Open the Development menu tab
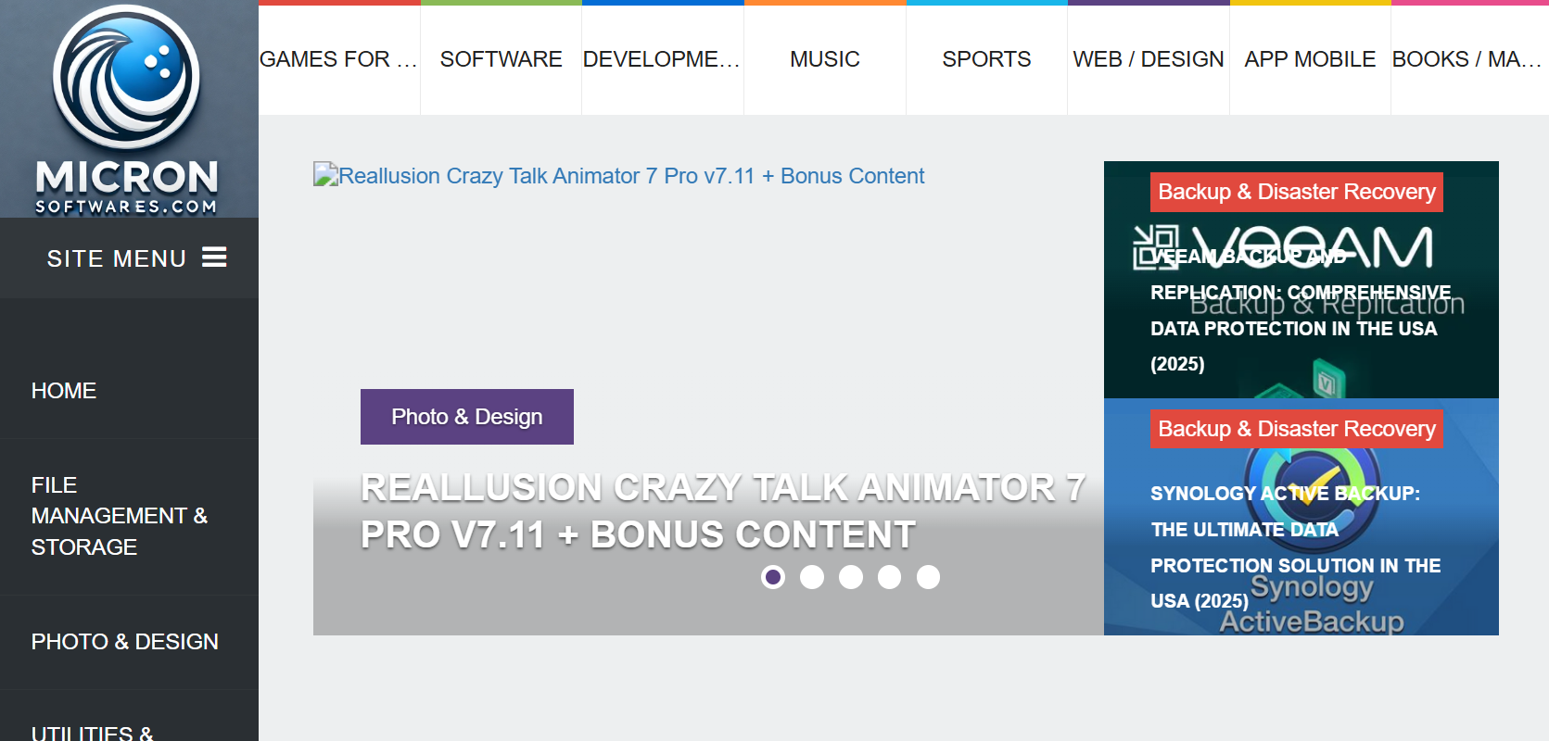This screenshot has width=1549, height=741. (x=663, y=59)
